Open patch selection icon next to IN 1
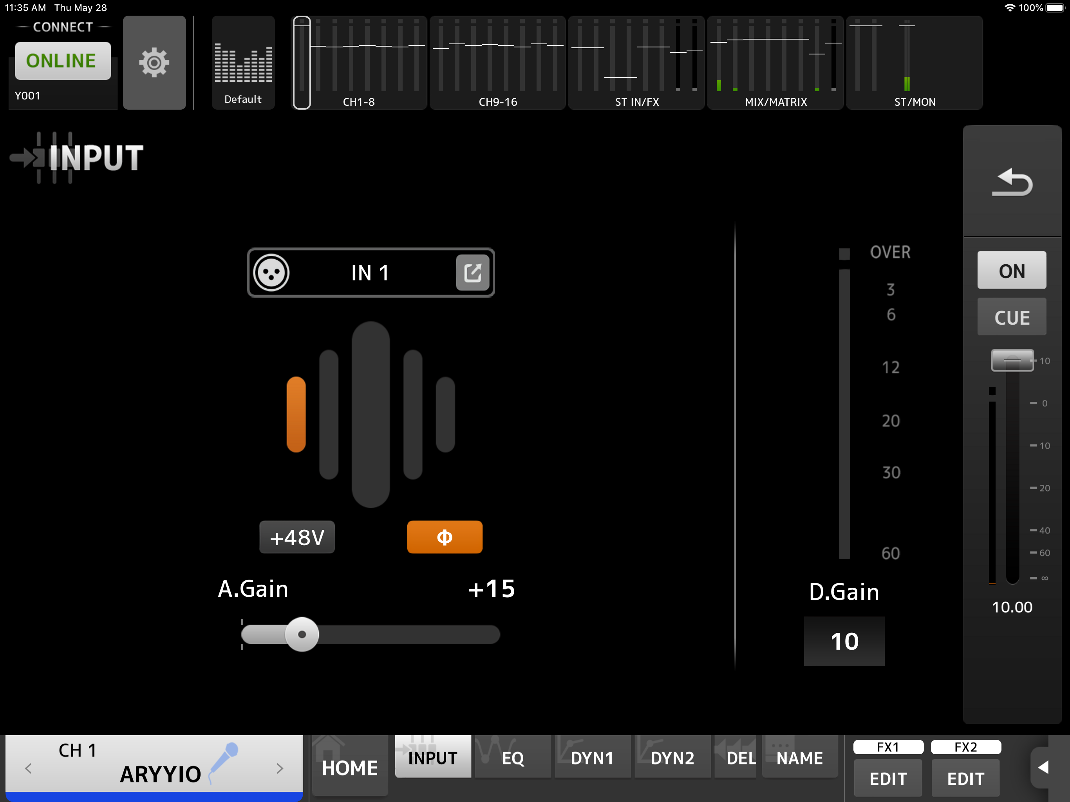1070x802 pixels. 472,273
